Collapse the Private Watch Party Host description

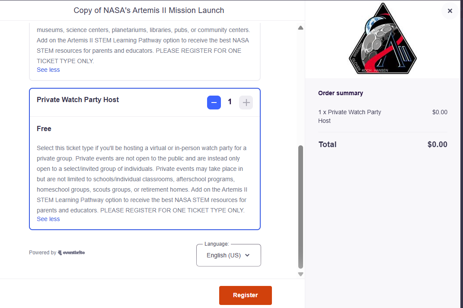click(x=48, y=219)
